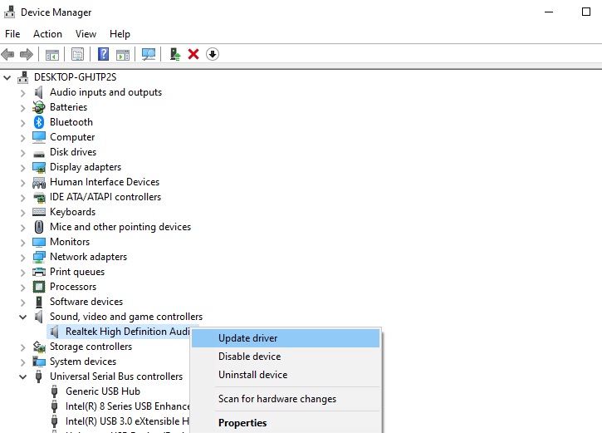Screen dimensions: 602x433
Task: Click the Processors category icon
Action: point(39,287)
